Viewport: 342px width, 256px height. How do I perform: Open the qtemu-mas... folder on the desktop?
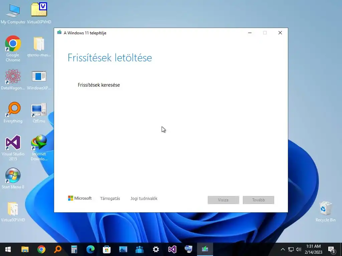pyautogui.click(x=39, y=47)
